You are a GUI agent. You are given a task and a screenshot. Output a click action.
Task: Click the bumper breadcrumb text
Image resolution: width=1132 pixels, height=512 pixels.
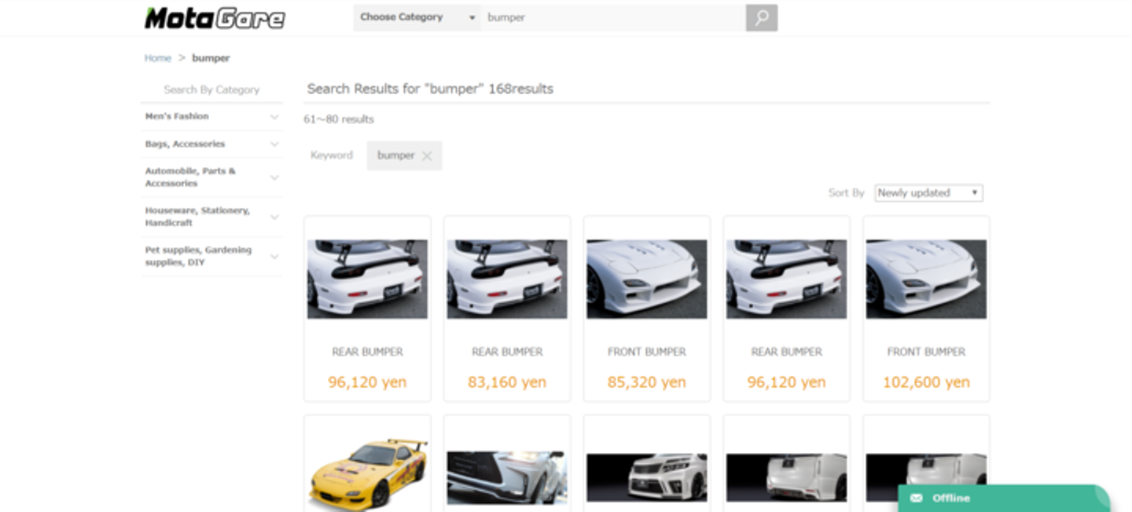(x=211, y=58)
